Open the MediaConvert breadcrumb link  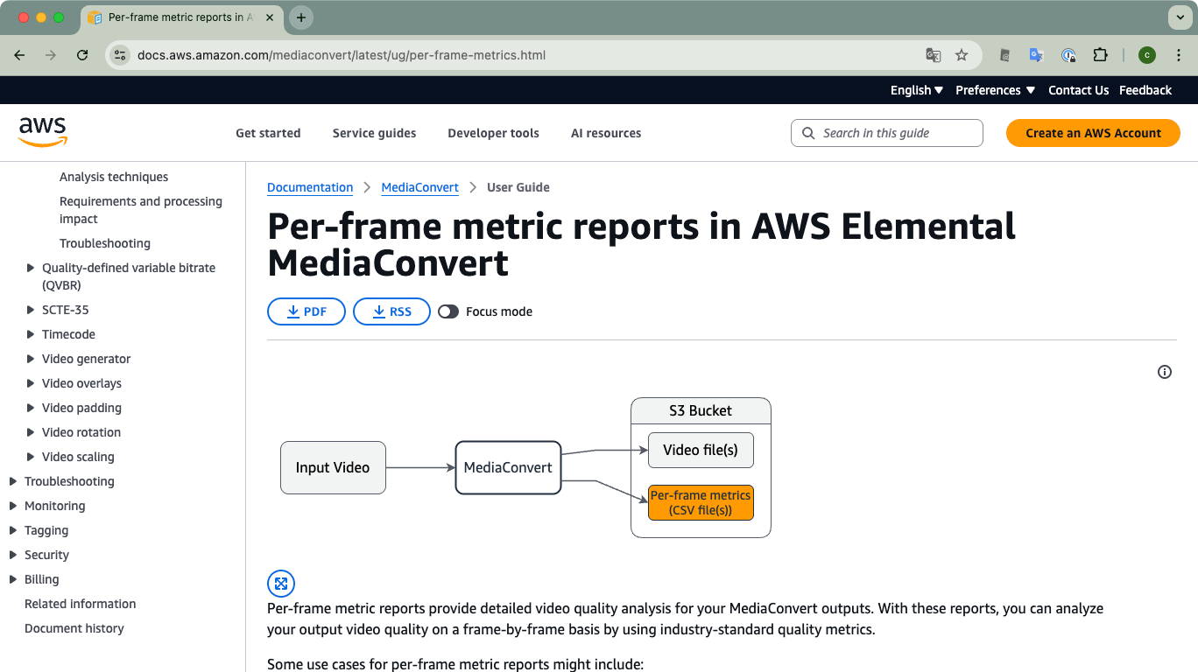click(x=420, y=187)
